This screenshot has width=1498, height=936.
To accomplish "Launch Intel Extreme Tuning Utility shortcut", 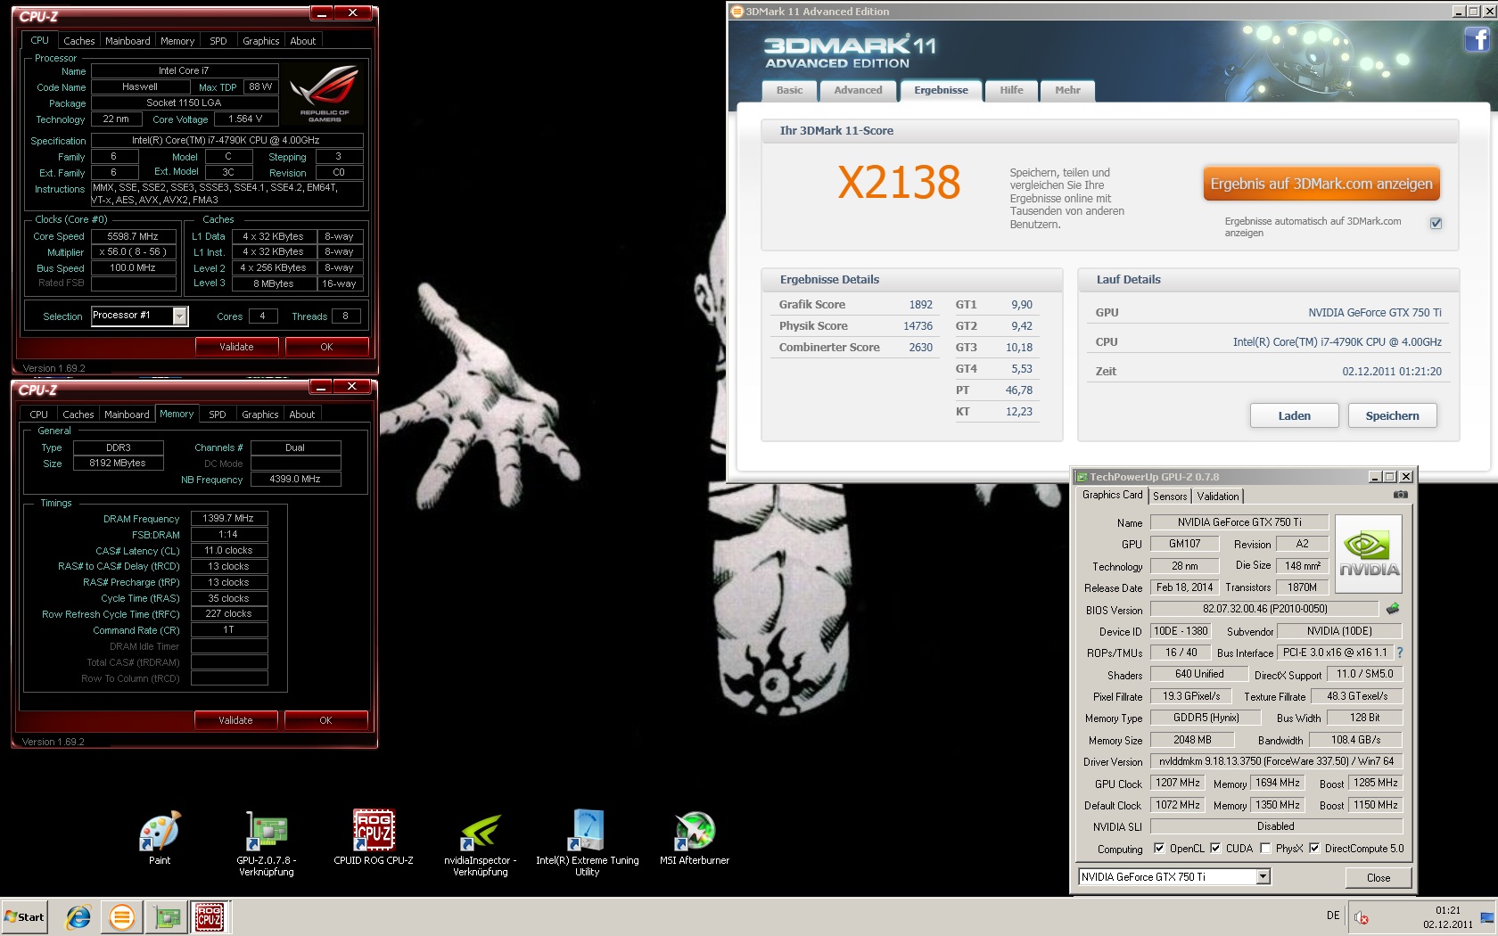I will [588, 842].
